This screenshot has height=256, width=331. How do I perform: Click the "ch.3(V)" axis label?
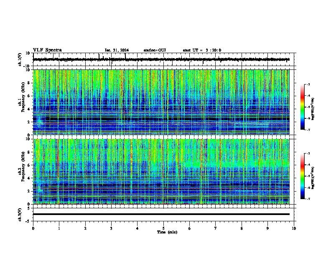(20, 215)
